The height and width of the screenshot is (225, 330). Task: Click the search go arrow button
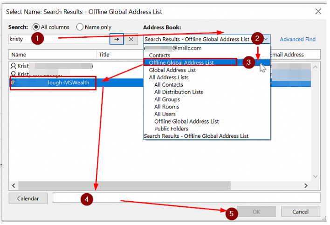point(117,40)
